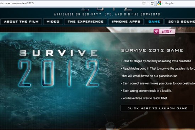Switch to the Video tab

(53, 22)
